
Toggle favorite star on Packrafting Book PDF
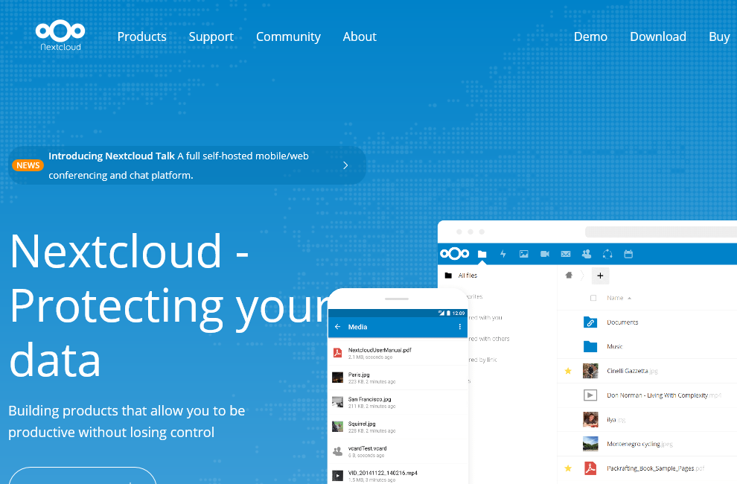568,468
